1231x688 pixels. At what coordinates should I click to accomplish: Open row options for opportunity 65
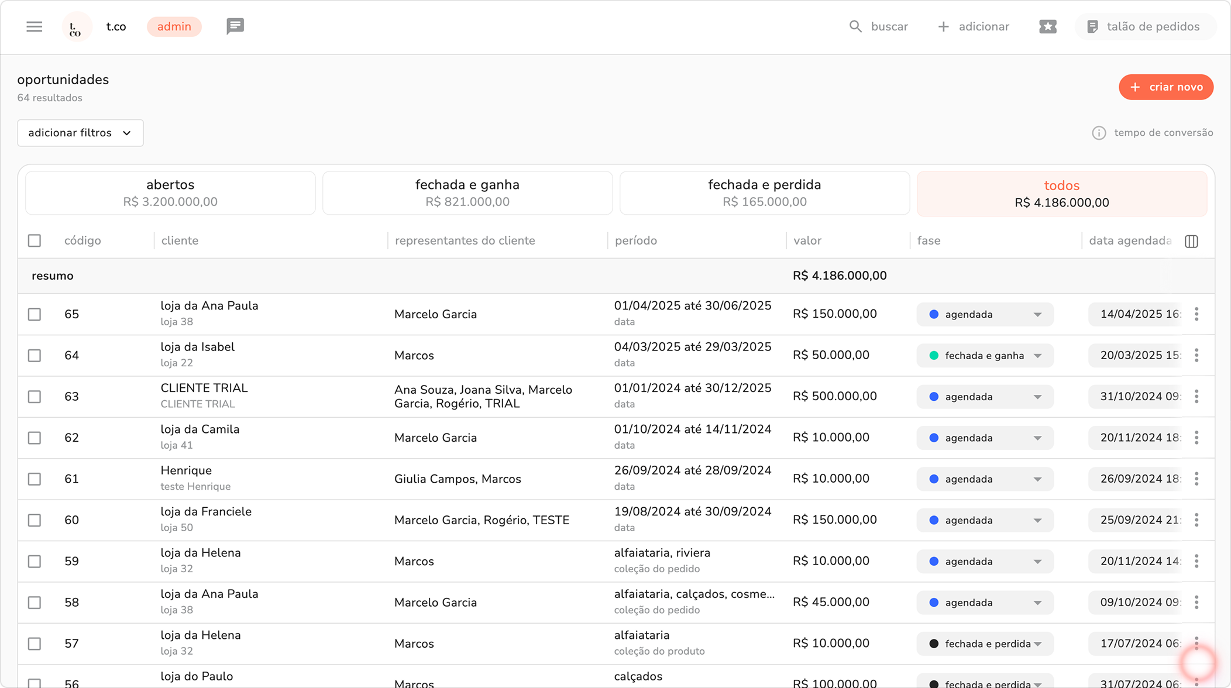pyautogui.click(x=1196, y=314)
